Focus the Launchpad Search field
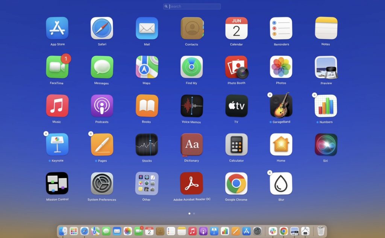 click(192, 6)
